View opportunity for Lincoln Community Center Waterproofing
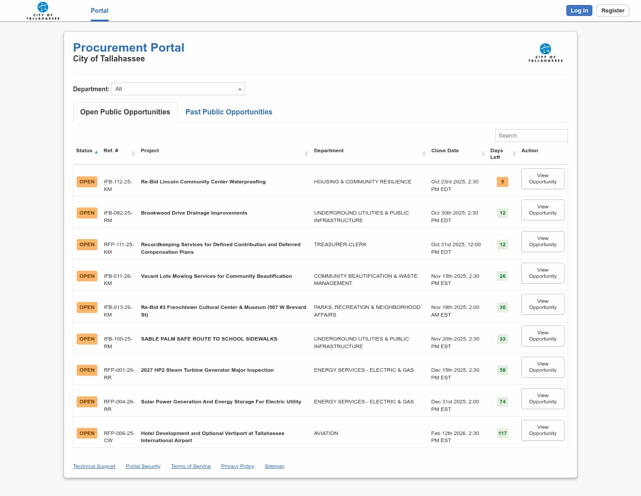The width and height of the screenshot is (641, 496). [543, 179]
